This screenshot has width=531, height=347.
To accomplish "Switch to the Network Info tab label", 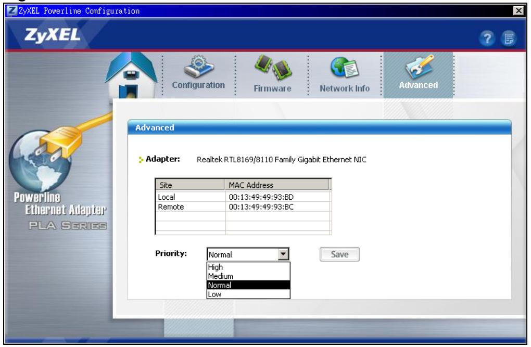I will [345, 88].
